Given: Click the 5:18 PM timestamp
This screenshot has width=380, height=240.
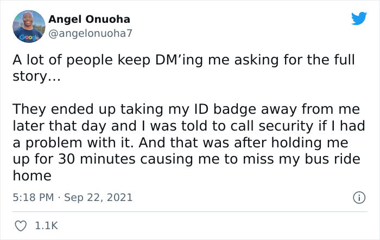Looking at the screenshot, I should (x=33, y=197).
